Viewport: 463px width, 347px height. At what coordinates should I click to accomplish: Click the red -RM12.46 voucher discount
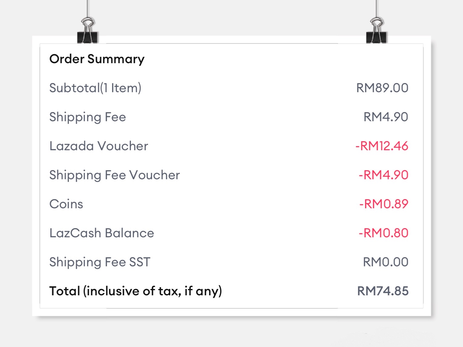click(382, 146)
